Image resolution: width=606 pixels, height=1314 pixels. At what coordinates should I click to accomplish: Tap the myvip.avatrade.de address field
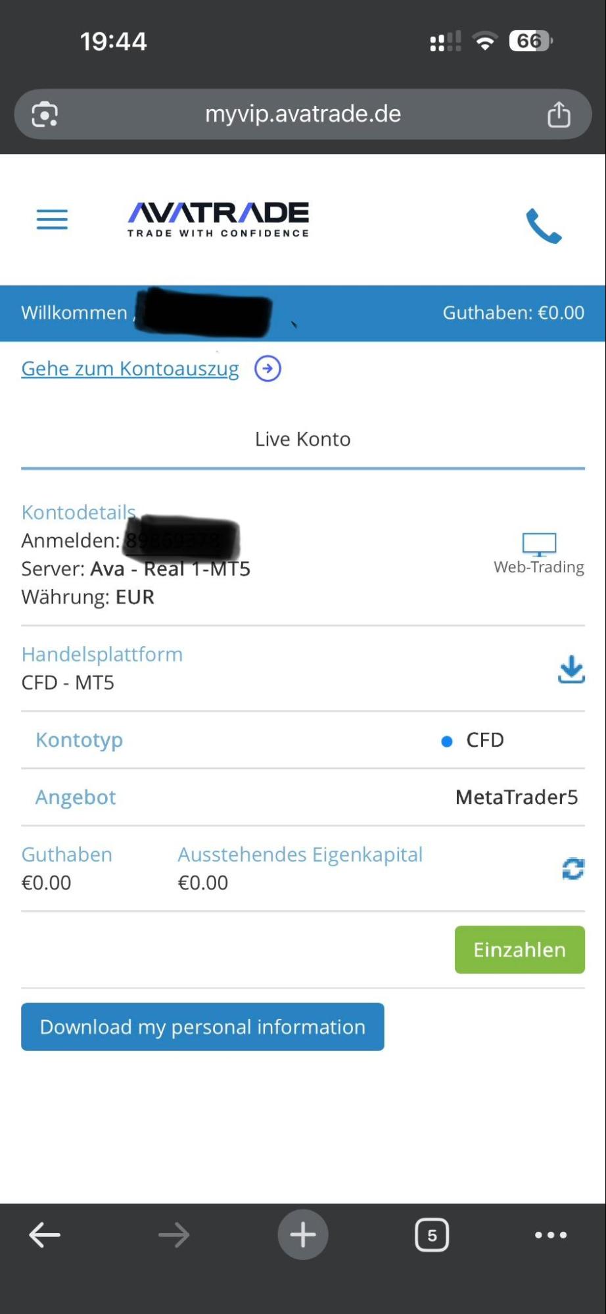point(303,114)
